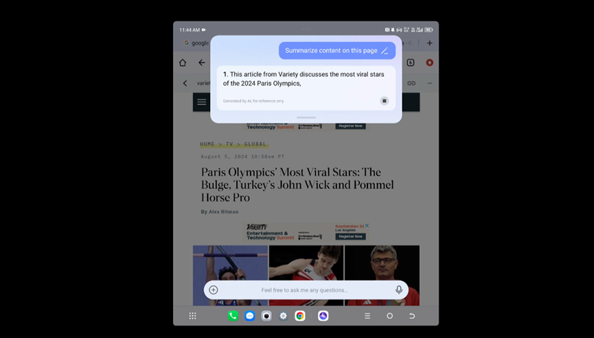The width and height of the screenshot is (594, 338).
Task: Open the three-dot more options menu
Action: [430, 83]
